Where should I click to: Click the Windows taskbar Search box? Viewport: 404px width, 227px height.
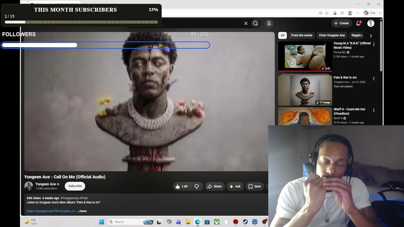pyautogui.click(x=130, y=222)
